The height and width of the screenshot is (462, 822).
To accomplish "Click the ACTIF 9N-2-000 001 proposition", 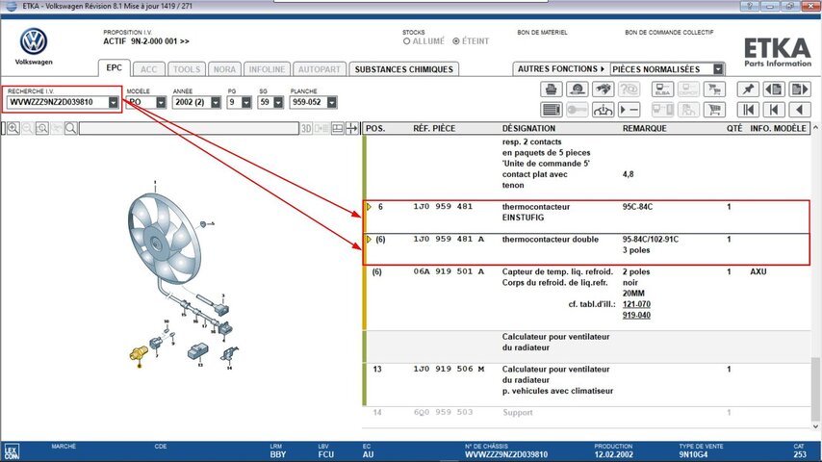I will pyautogui.click(x=146, y=41).
